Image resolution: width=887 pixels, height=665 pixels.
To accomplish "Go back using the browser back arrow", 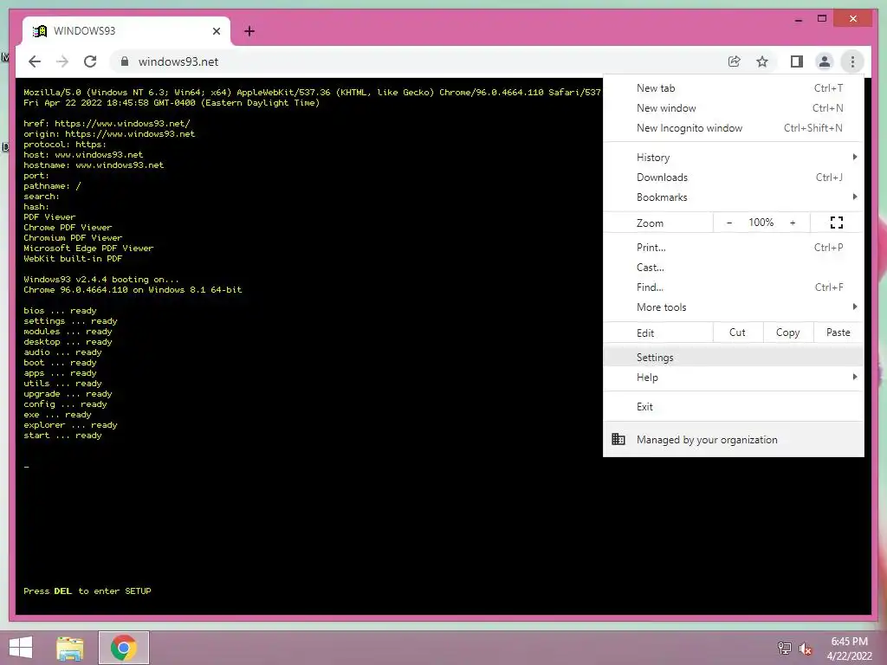I will (35, 61).
